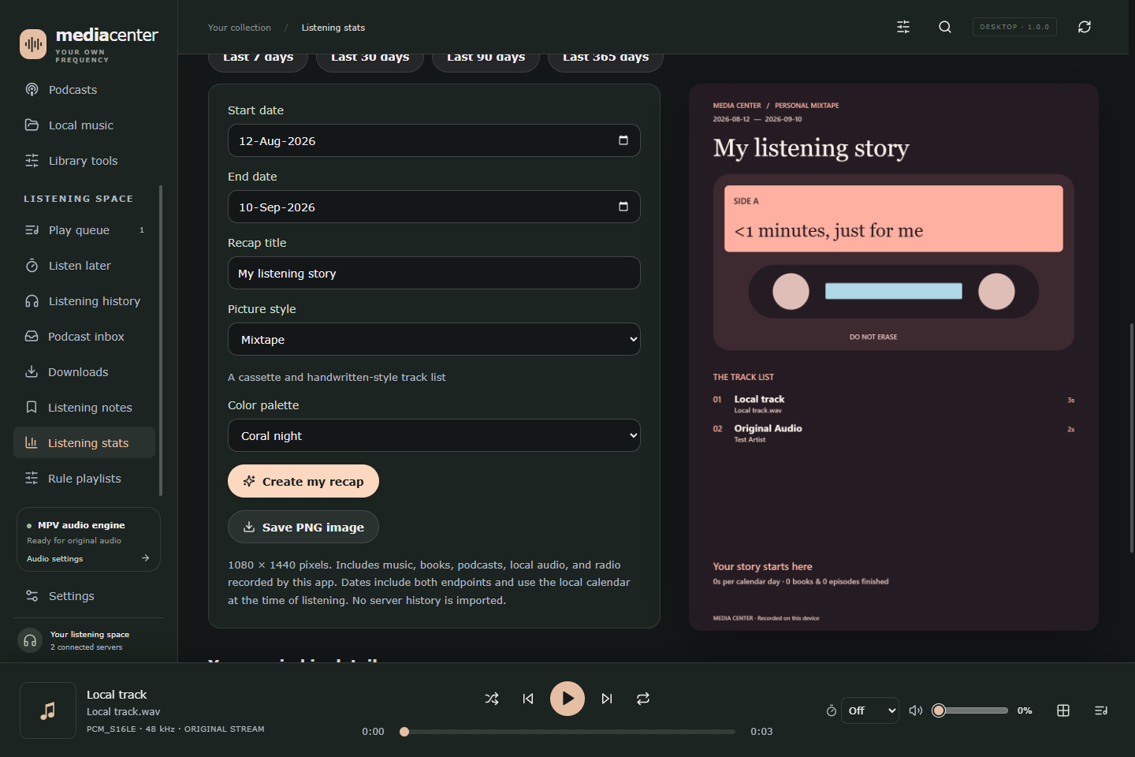Screen dimensions: 1135x757
Task: Open Settings from the sidebar
Action: pos(84,596)
